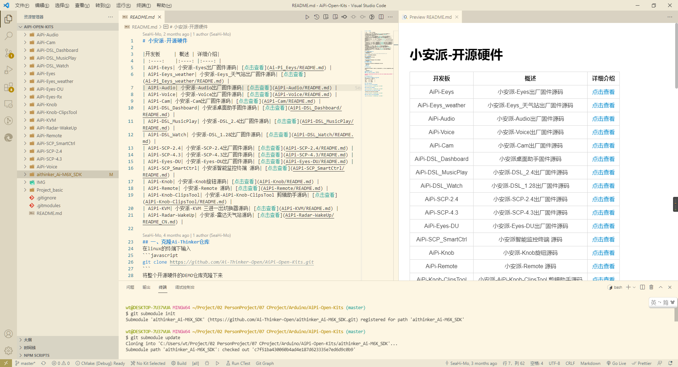The width and height of the screenshot is (678, 367).
Task: Toggle input method English/Chinese indicator
Action: pyautogui.click(x=654, y=302)
